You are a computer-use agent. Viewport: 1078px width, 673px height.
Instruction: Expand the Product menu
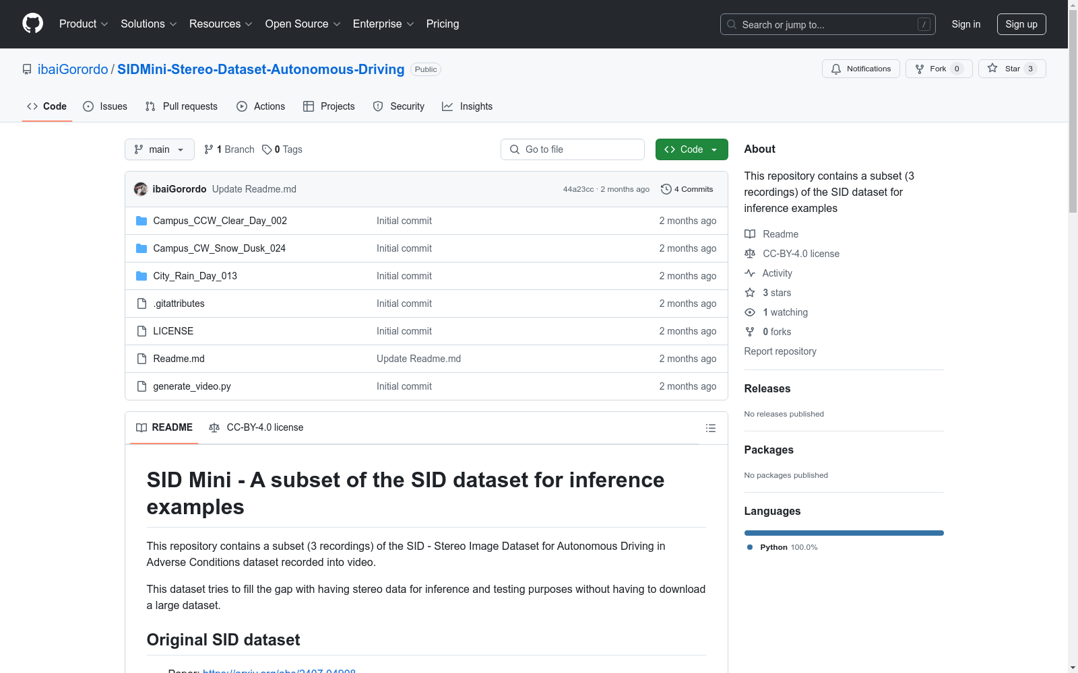point(84,24)
